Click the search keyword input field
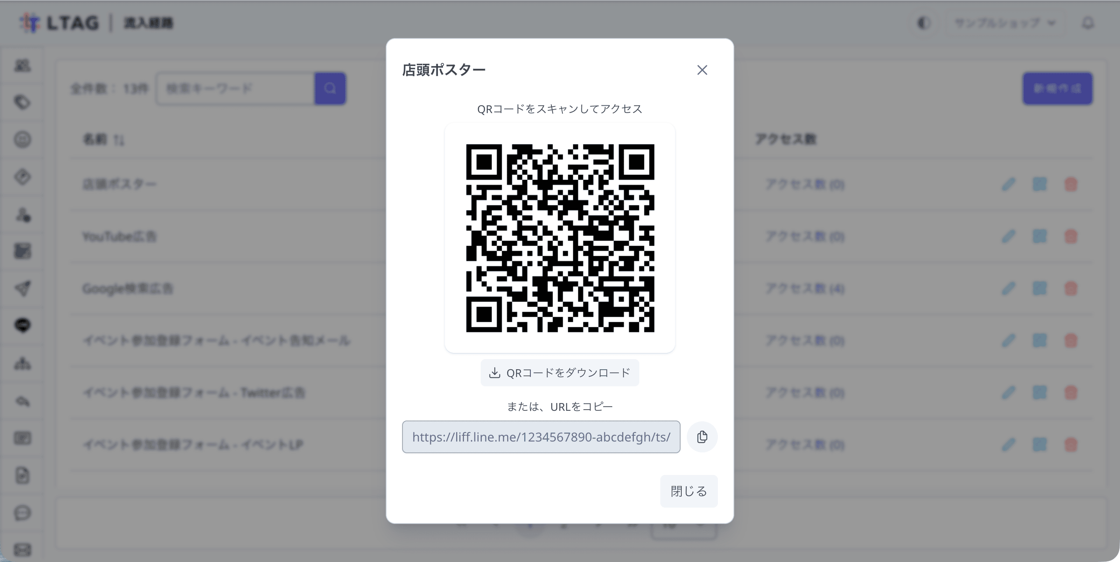Image resolution: width=1120 pixels, height=562 pixels. pyautogui.click(x=236, y=89)
